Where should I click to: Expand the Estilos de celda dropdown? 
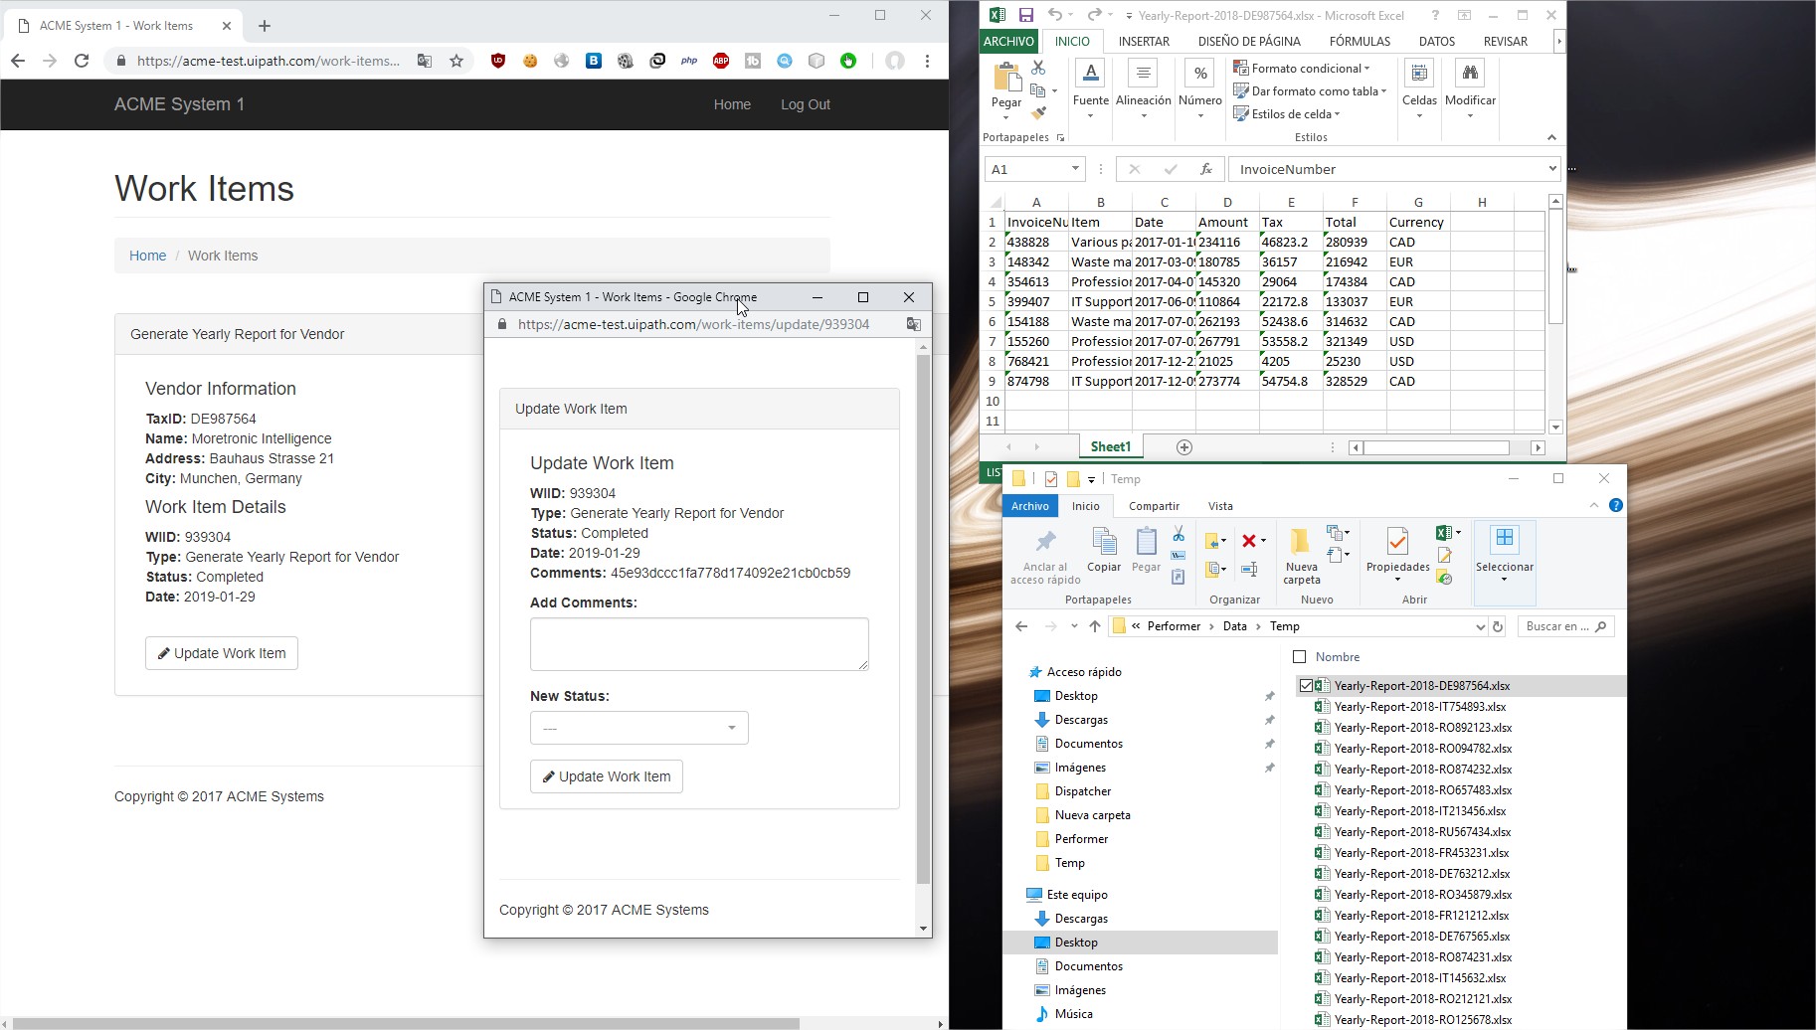[1337, 114]
